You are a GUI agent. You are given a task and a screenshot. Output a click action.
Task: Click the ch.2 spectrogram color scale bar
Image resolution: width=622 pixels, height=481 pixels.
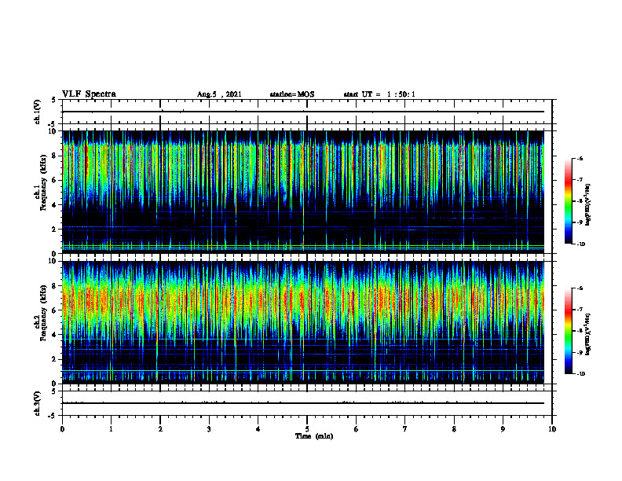click(569, 331)
